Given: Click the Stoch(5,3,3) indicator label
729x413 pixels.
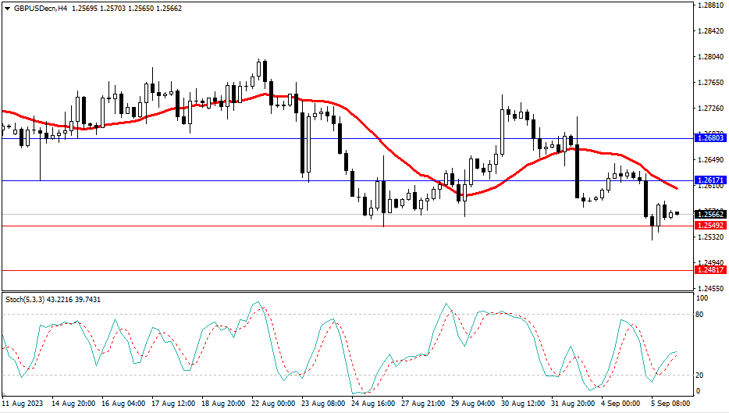Looking at the screenshot, I should (x=27, y=300).
